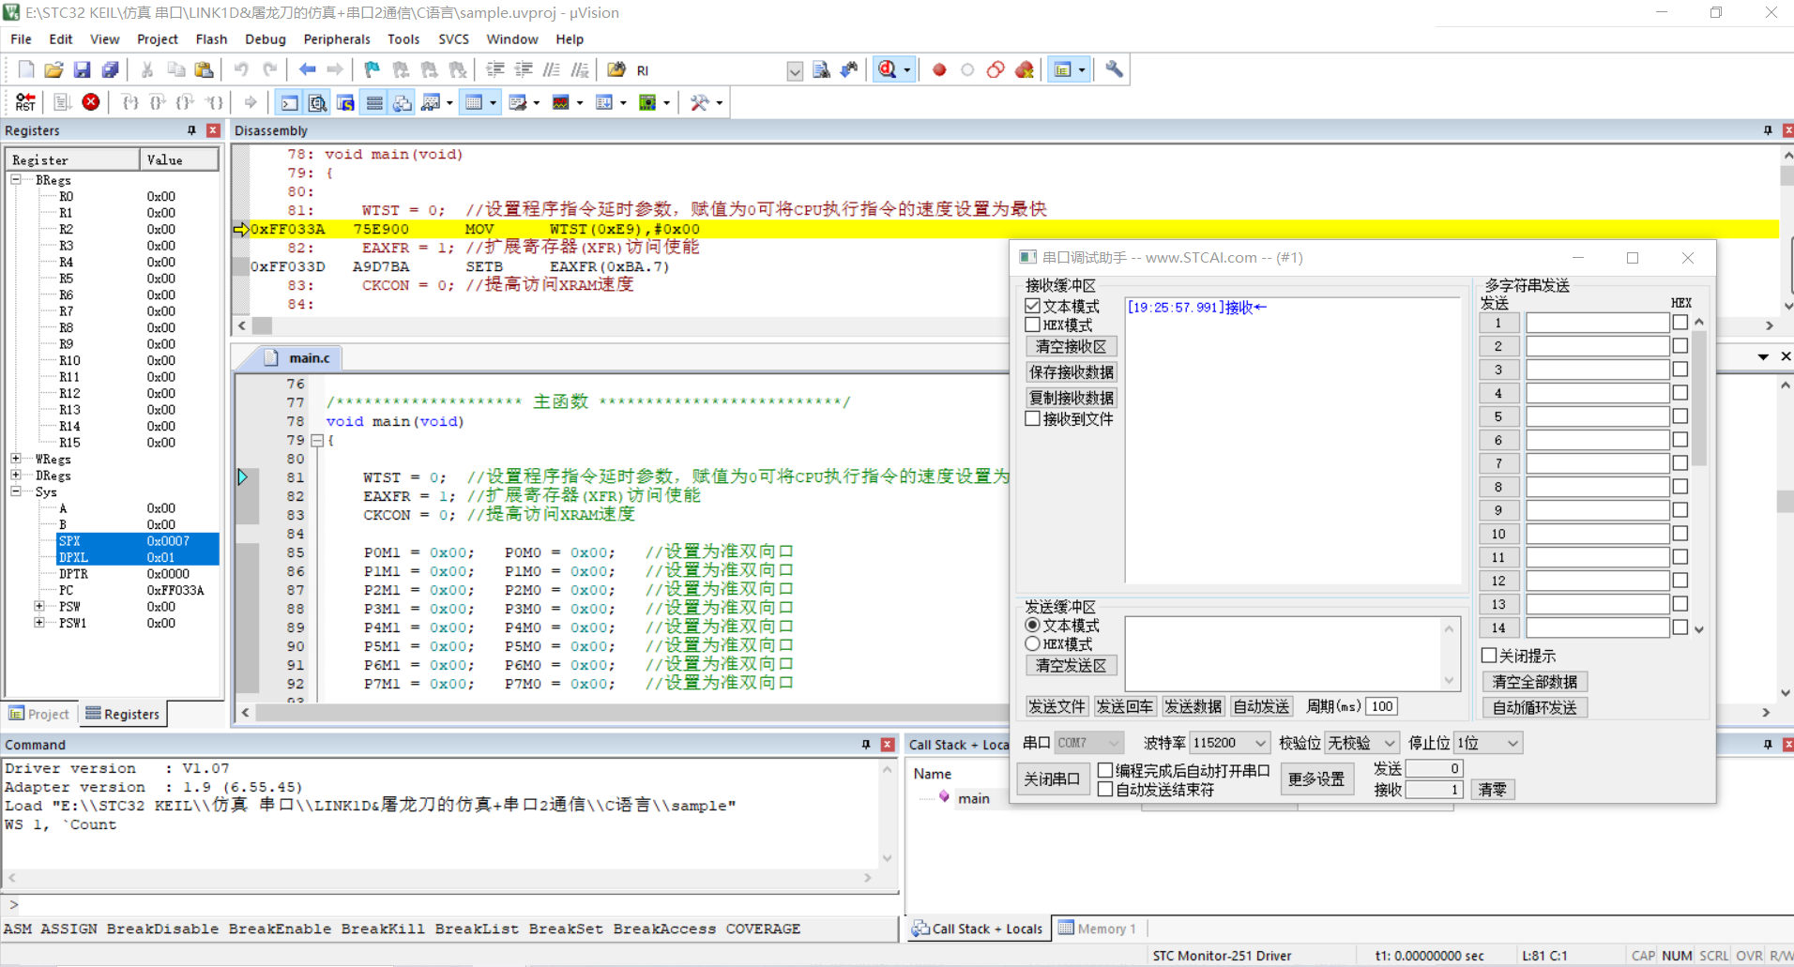This screenshot has width=1794, height=967.
Task: Enable HEX模式 in receive buffer
Action: point(1033,325)
